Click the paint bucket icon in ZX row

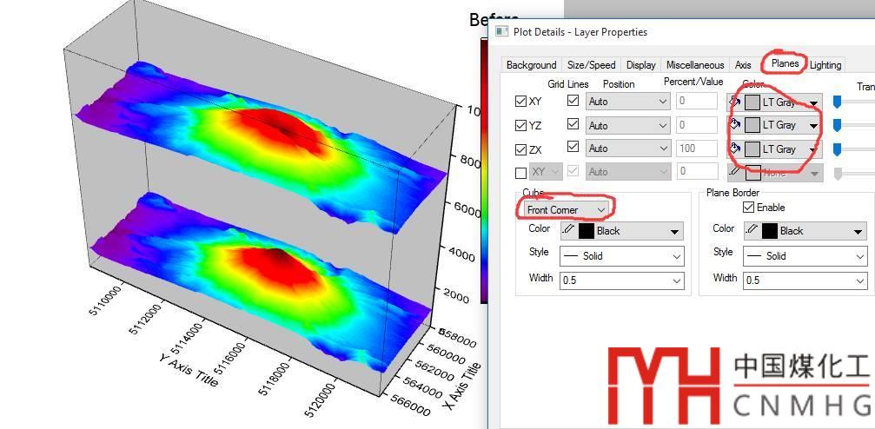[x=734, y=148]
